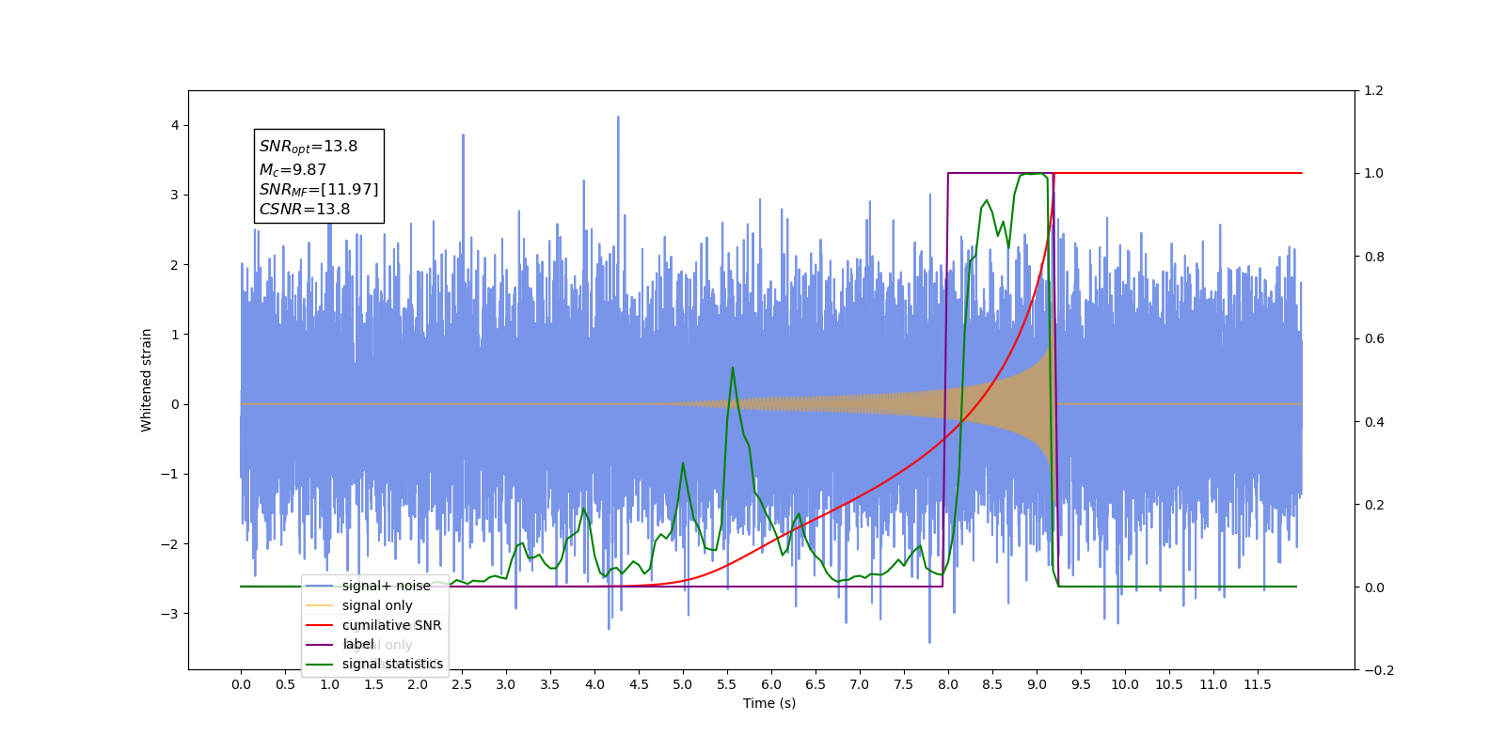Click the 5.5 tick on the time axis
1505x752 pixels.
point(727,684)
